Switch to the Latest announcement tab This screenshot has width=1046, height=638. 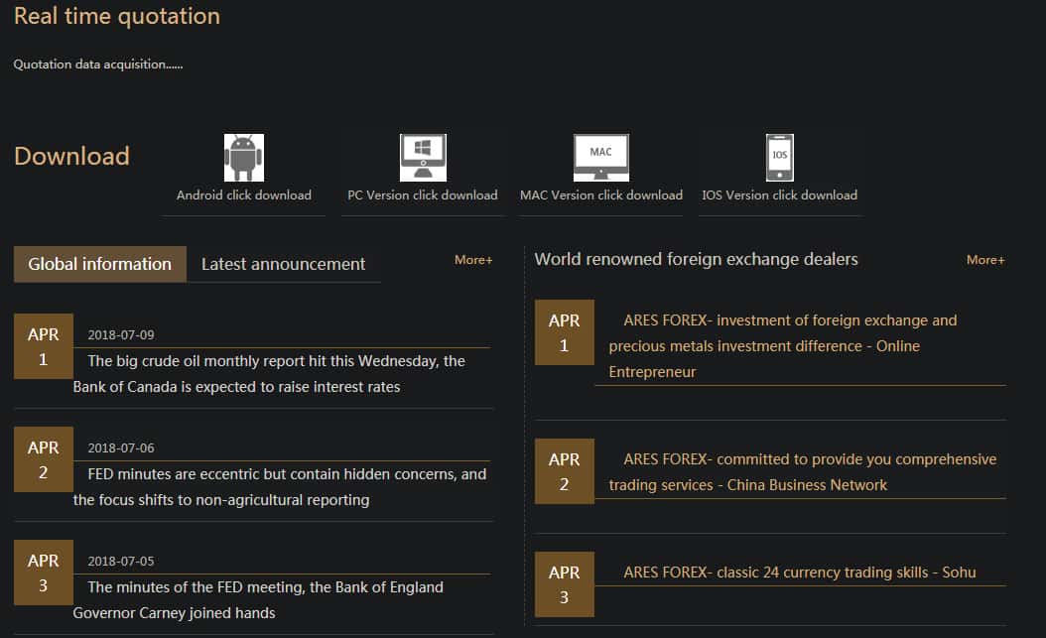284,264
